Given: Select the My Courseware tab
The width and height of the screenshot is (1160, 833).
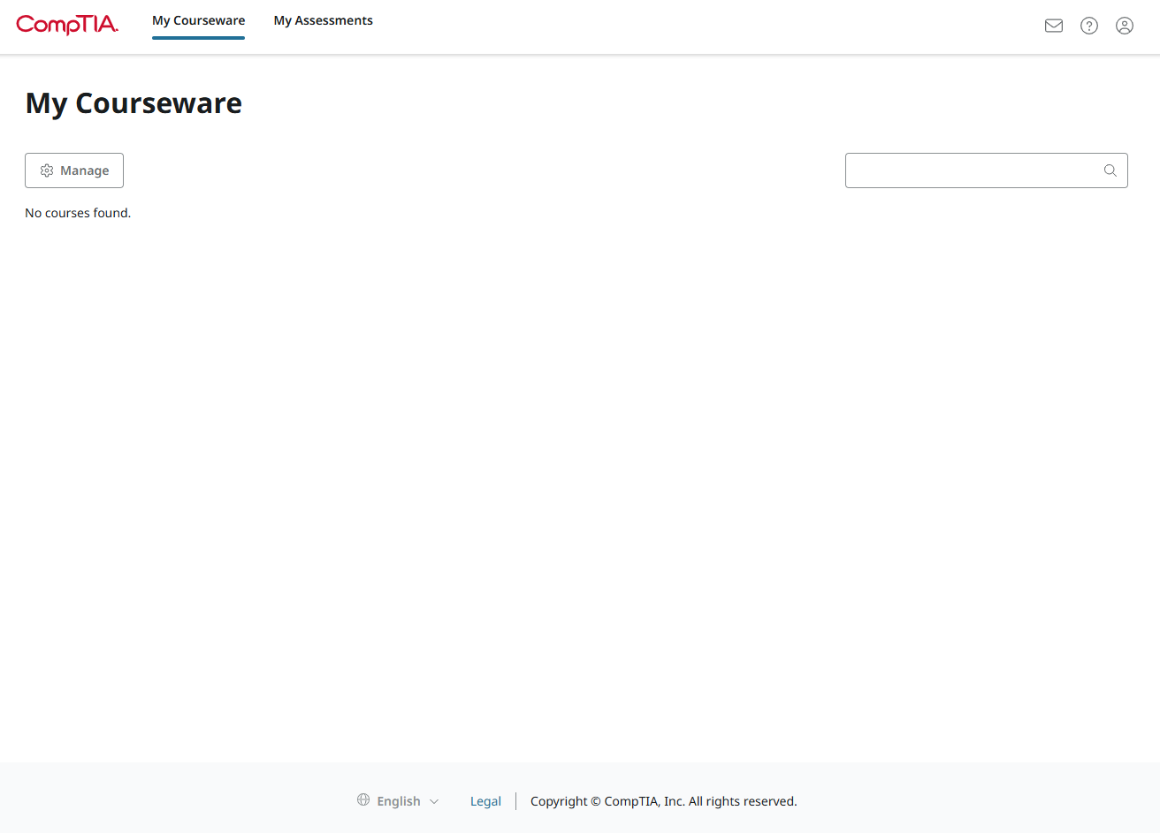Looking at the screenshot, I should point(198,20).
